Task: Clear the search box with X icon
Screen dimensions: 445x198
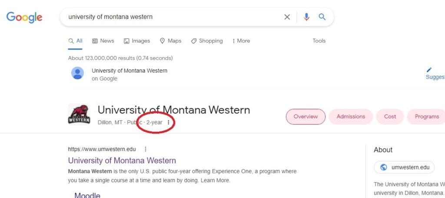Action: (x=287, y=17)
